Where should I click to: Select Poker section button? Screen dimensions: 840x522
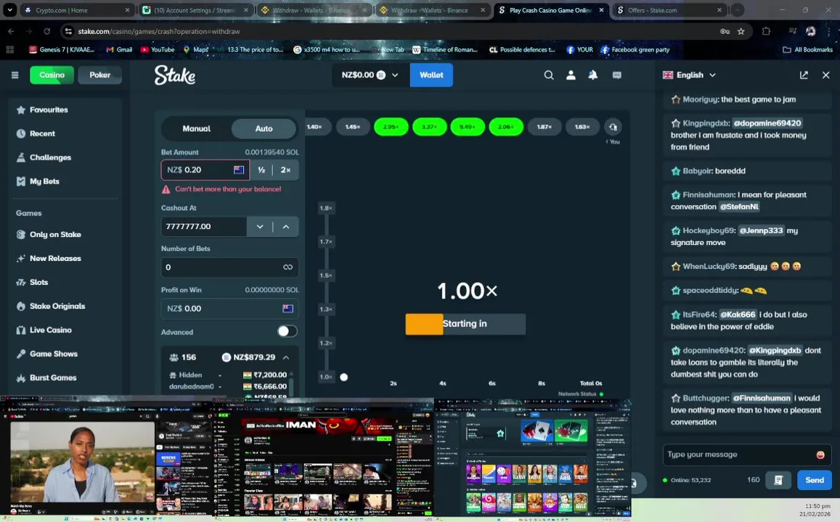click(x=99, y=75)
